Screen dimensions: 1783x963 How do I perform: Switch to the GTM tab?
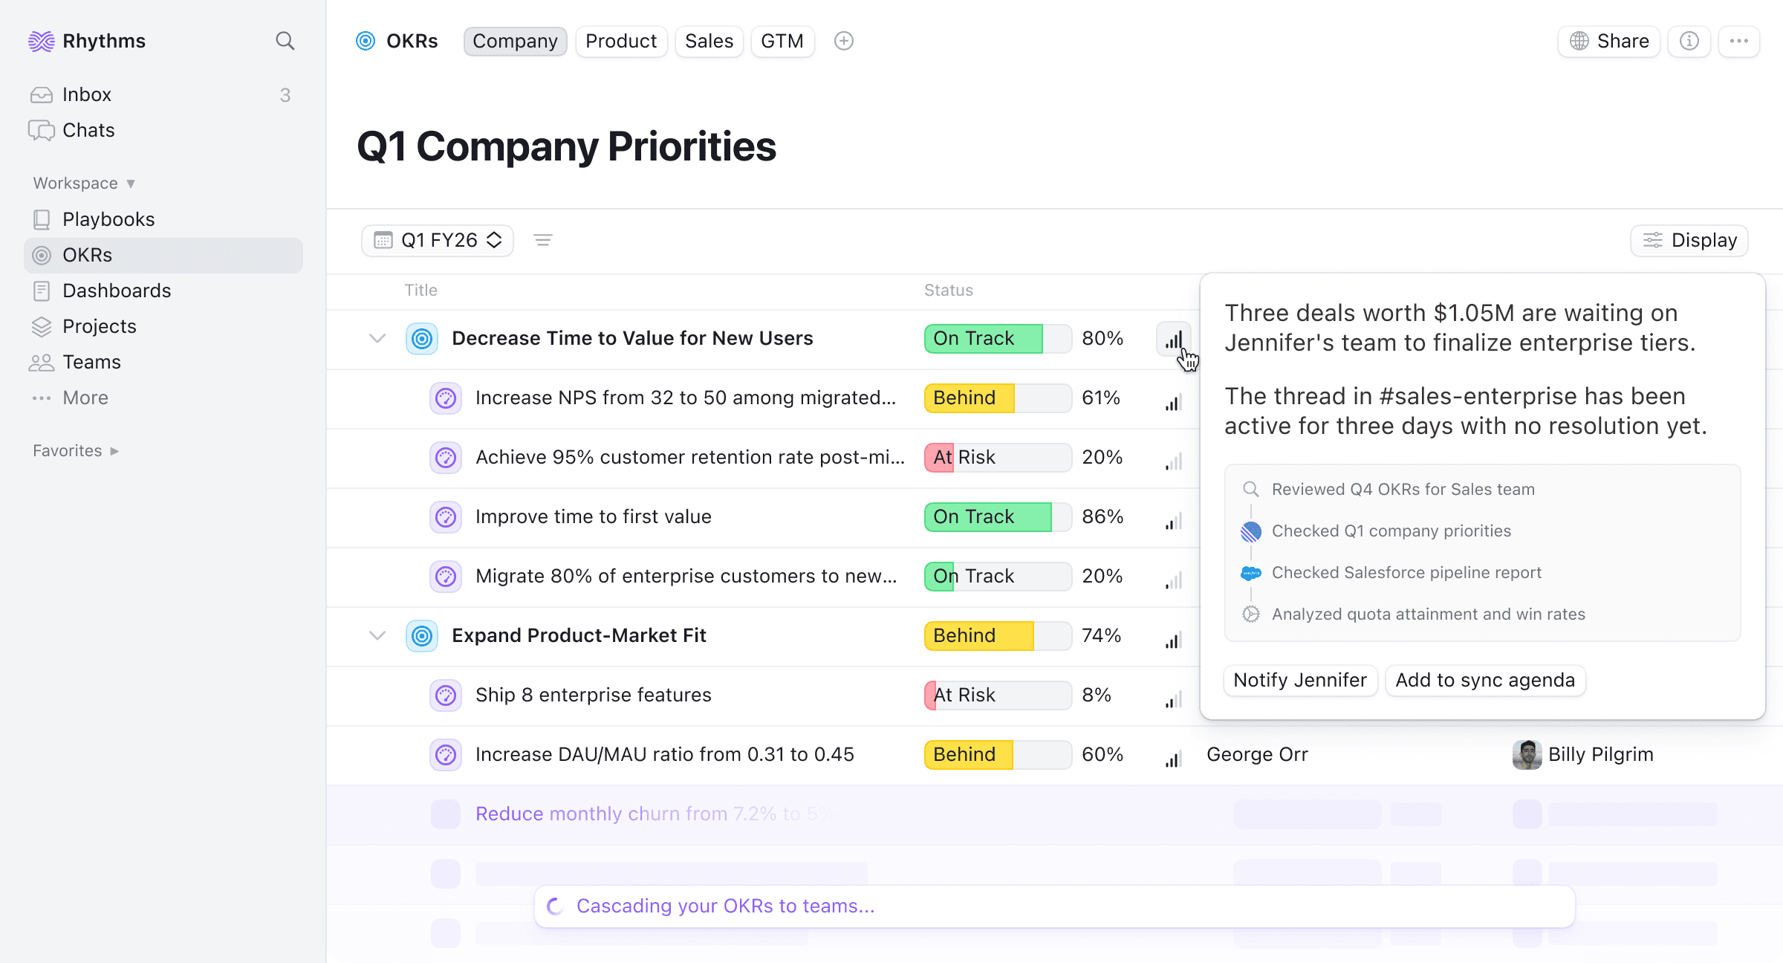click(782, 41)
